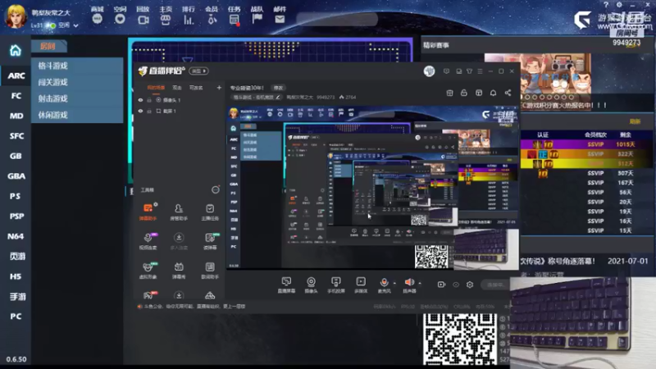This screenshot has width=656, height=369.
Task: Expand the speaker options arrow
Action: tap(420, 283)
